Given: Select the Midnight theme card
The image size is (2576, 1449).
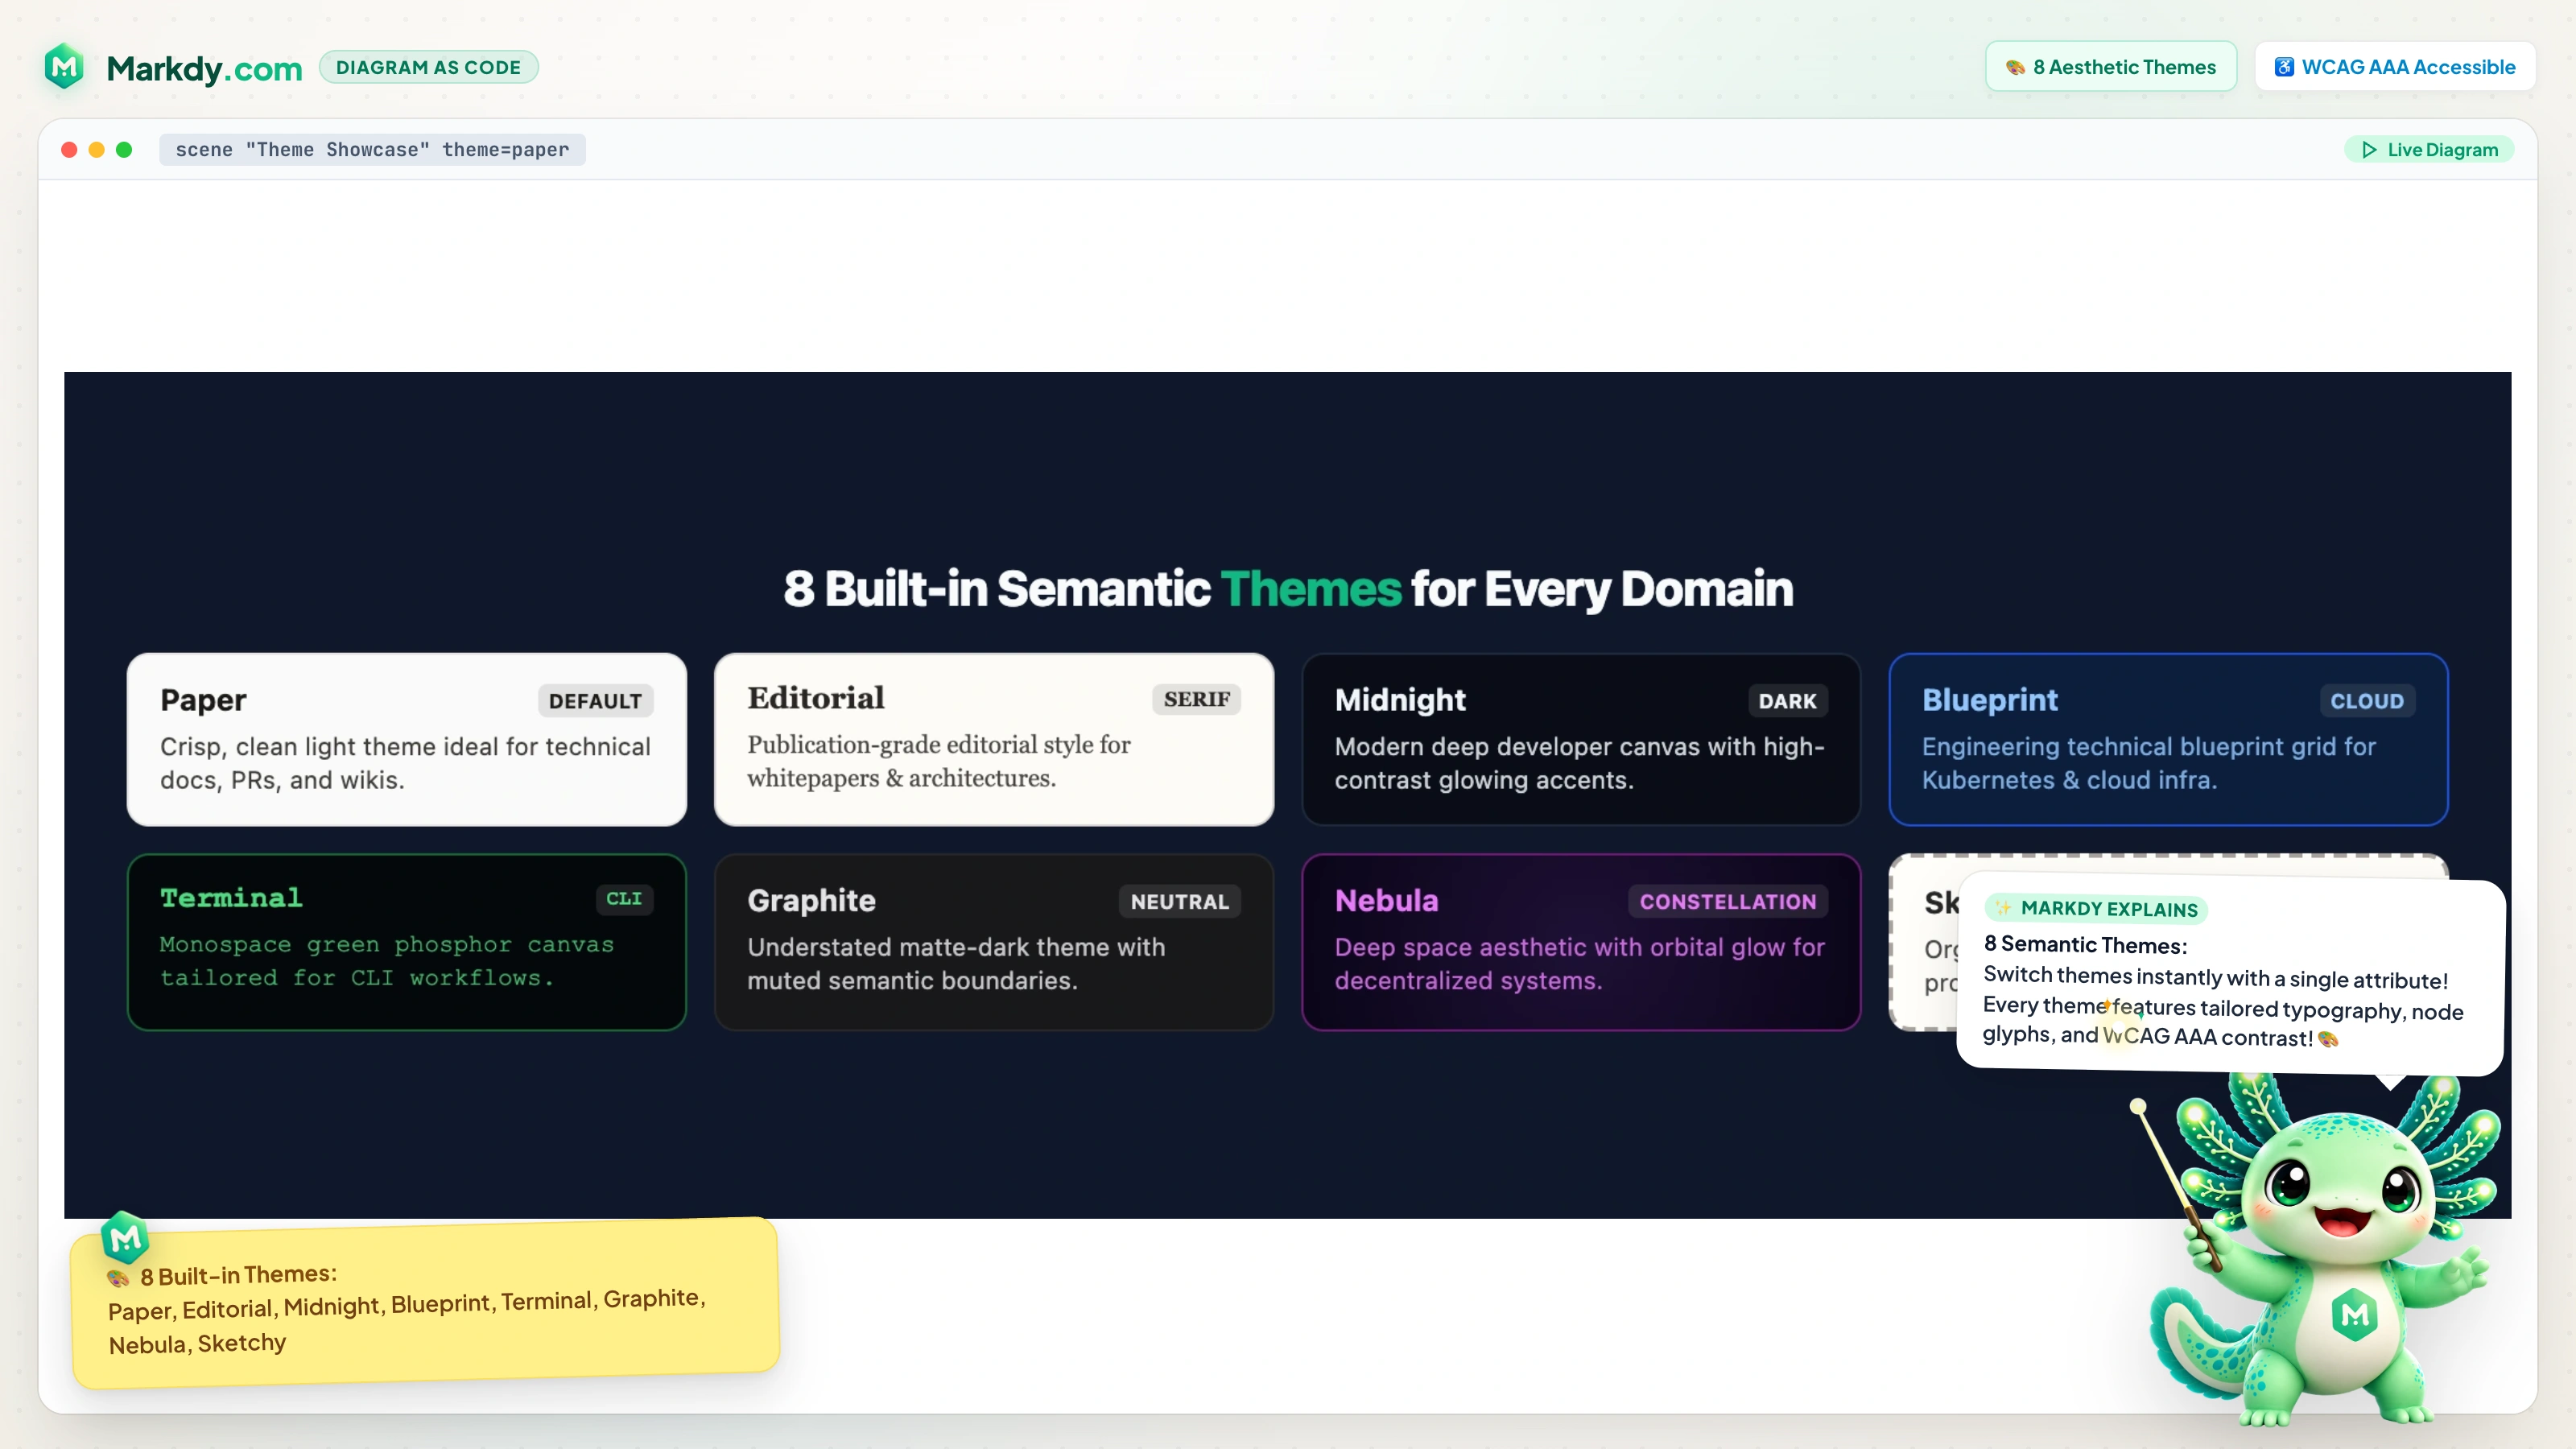Looking at the screenshot, I should tap(1581, 739).
